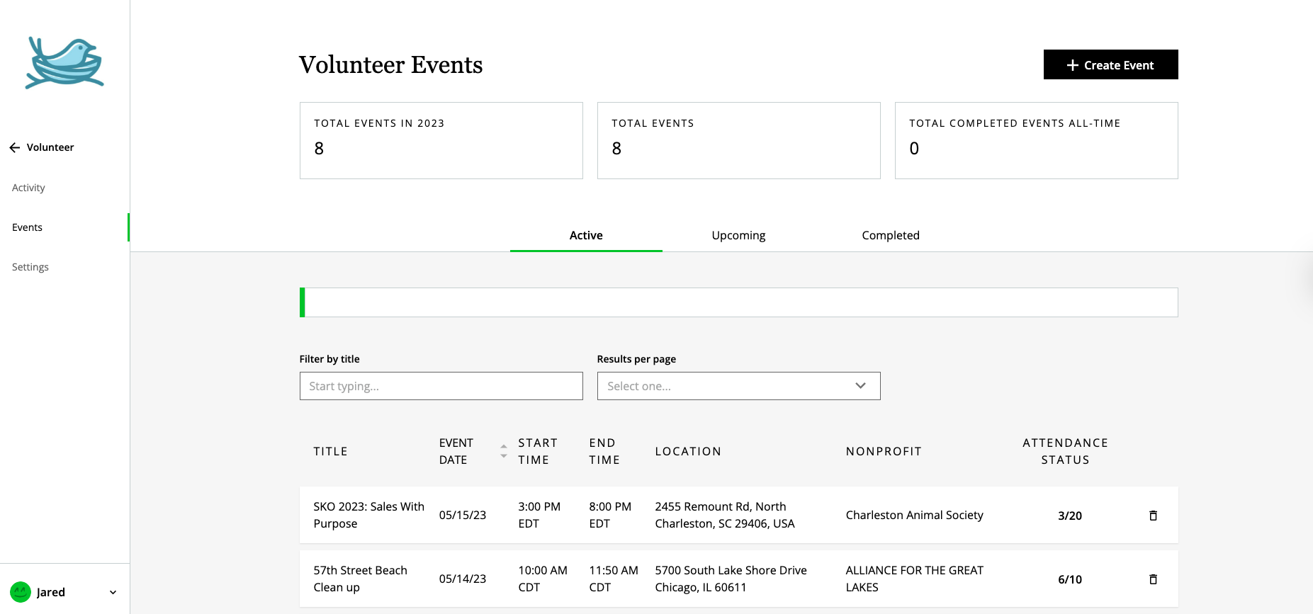
Task: Sort the table by Event Date
Action: point(503,451)
